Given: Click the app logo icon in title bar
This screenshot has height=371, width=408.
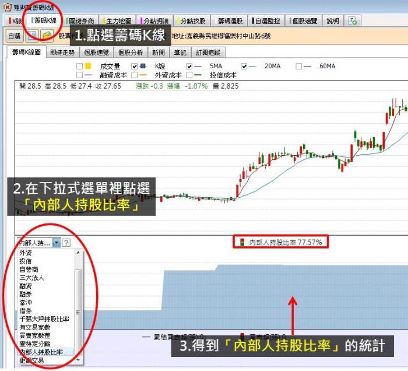Looking at the screenshot, I should [x=8, y=7].
